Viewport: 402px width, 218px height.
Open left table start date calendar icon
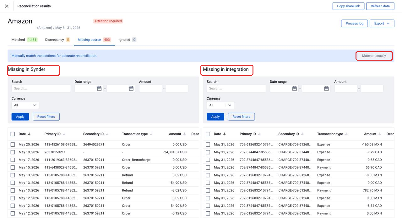(x=99, y=89)
